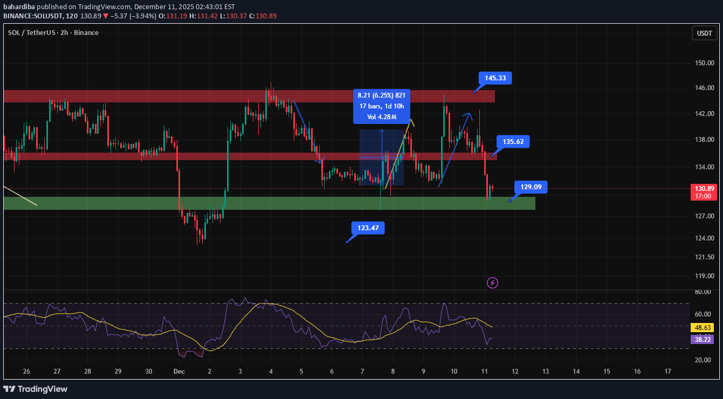Viewport: 723px width, 399px height.
Task: Click the 150.00 value on the price scale
Action: (x=704, y=63)
